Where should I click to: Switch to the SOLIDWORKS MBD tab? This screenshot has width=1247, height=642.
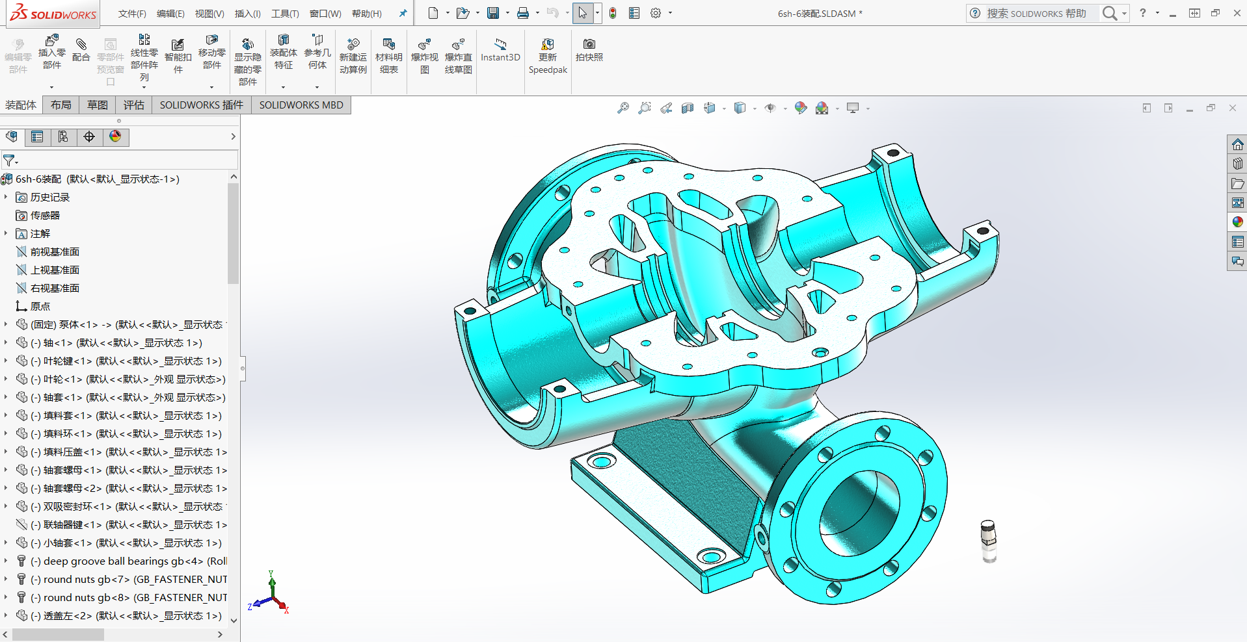coord(301,105)
